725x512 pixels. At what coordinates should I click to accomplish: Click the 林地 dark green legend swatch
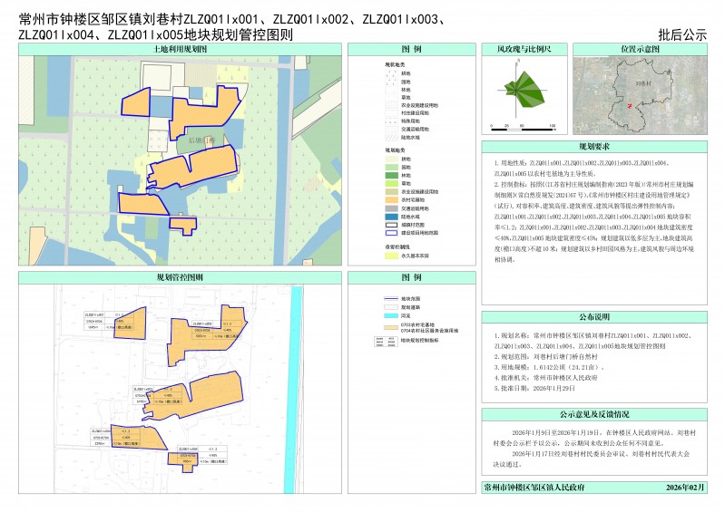pyautogui.click(x=391, y=173)
